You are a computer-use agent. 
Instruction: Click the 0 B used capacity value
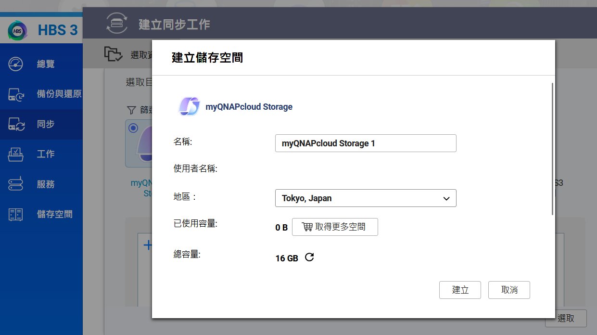pos(281,228)
